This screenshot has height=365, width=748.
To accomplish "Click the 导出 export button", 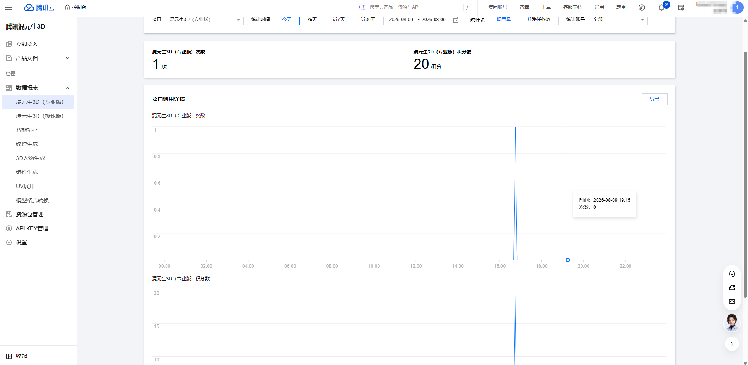I will tap(655, 99).
